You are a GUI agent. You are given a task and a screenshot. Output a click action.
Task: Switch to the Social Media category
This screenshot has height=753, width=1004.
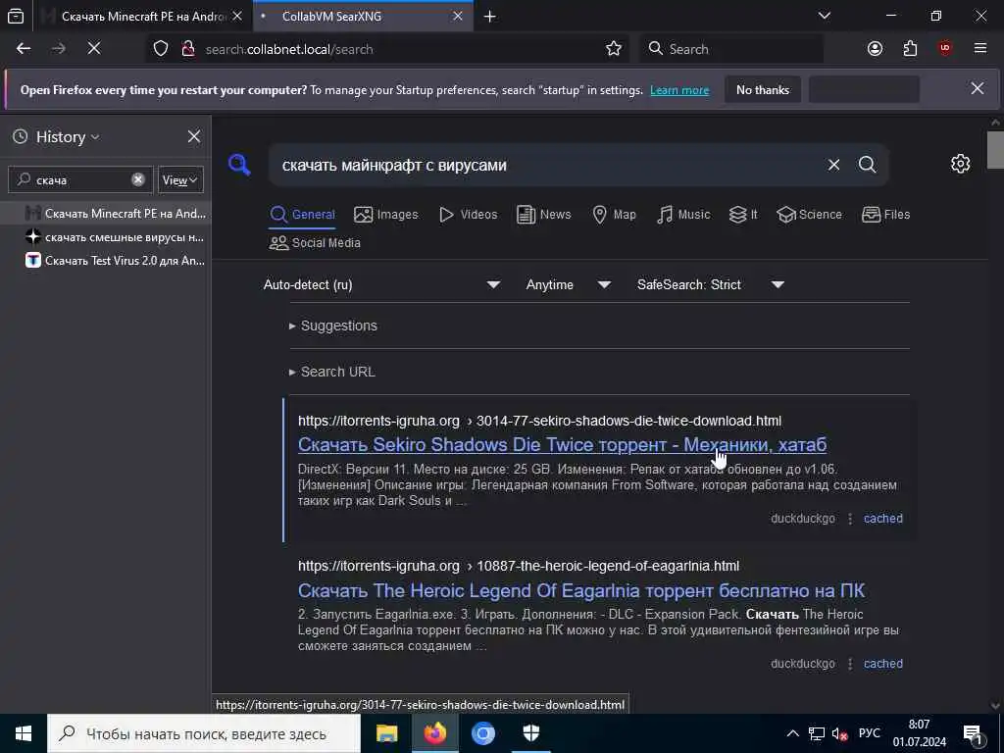point(315,243)
